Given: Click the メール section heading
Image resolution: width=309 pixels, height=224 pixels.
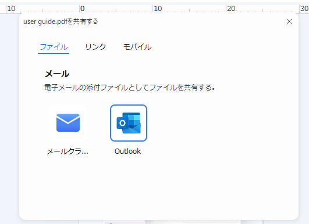Looking at the screenshot, I should [57, 74].
